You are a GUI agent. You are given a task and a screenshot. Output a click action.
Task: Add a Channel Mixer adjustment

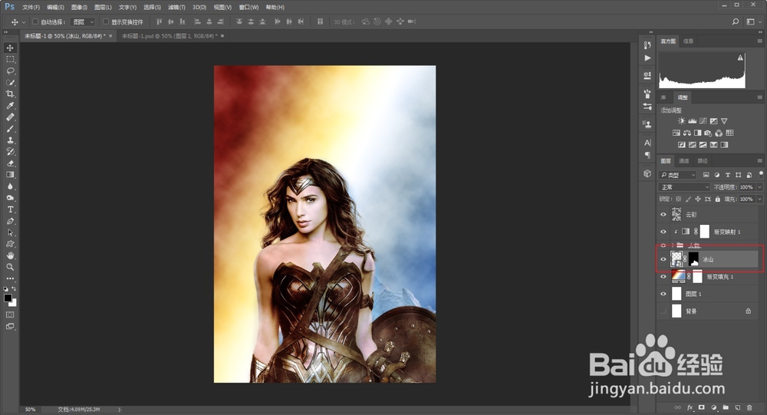(719, 133)
